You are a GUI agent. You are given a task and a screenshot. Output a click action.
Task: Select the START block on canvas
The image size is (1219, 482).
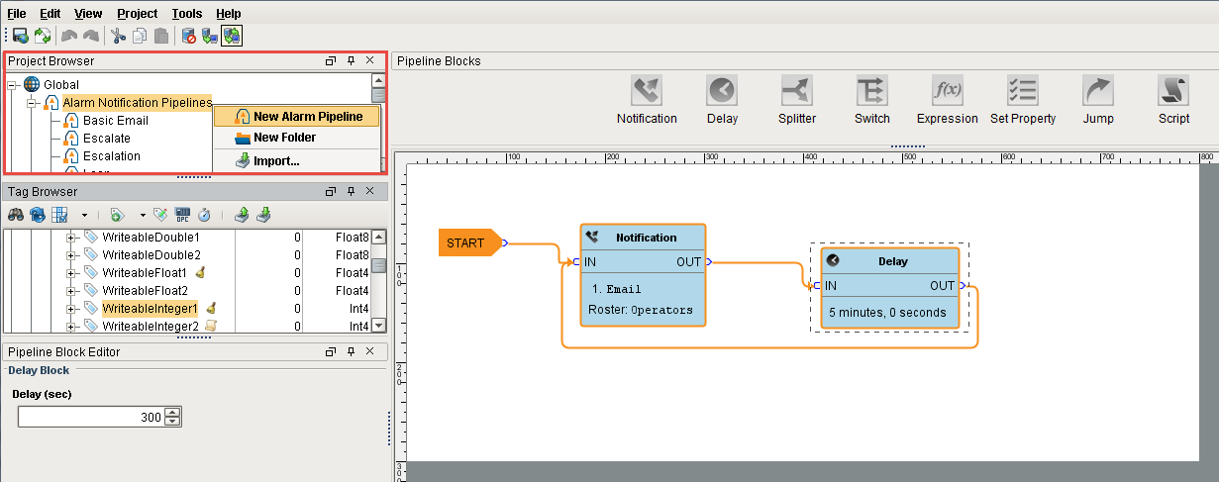469,242
